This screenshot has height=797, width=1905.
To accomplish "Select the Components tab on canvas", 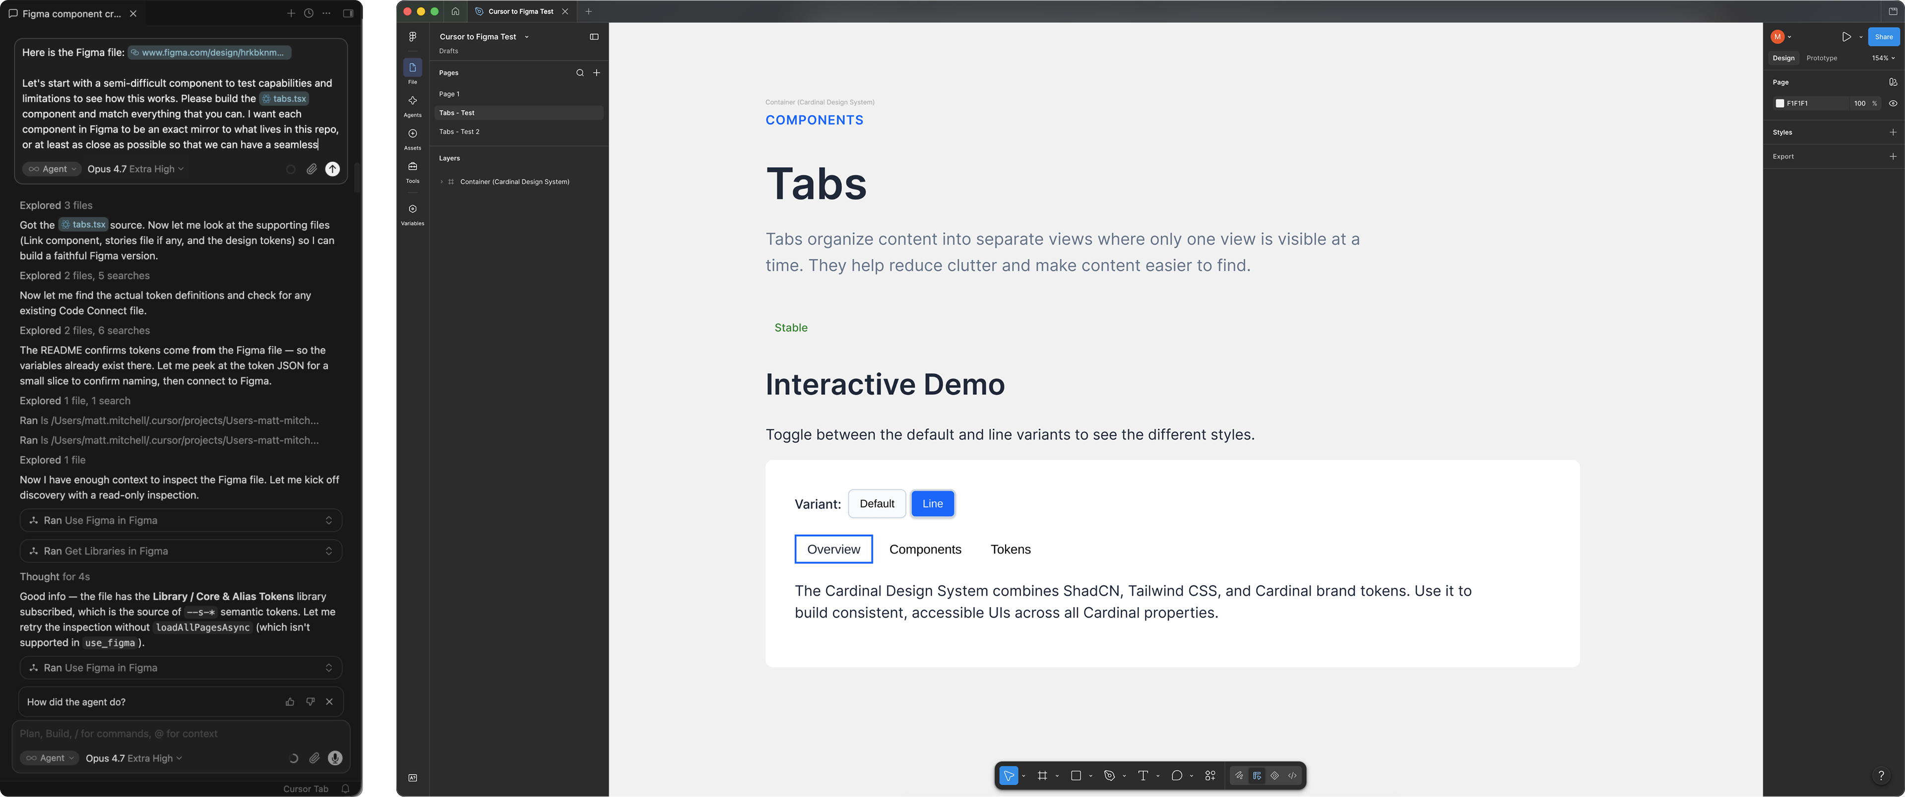I will [925, 550].
